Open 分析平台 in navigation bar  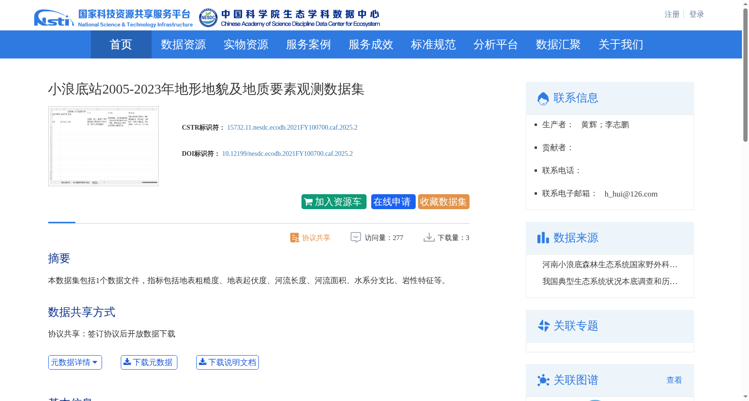pos(495,44)
